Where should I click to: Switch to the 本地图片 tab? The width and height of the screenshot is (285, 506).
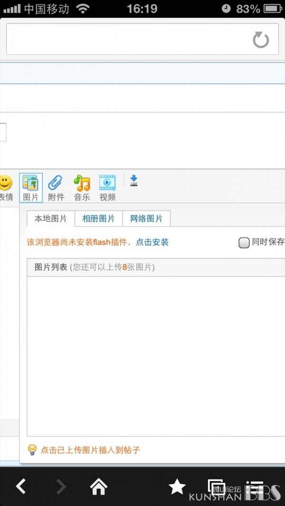[51, 219]
